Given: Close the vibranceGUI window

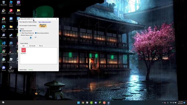Looking at the screenshot, I should pyautogui.click(x=56, y=19).
